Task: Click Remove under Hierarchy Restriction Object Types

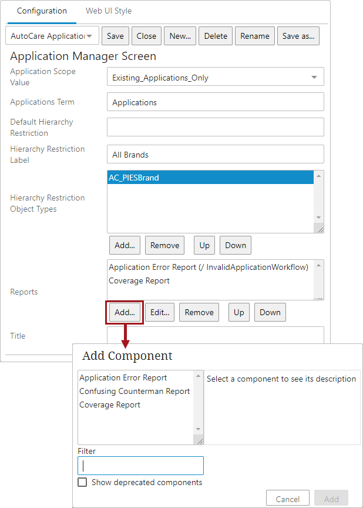Action: coord(164,245)
